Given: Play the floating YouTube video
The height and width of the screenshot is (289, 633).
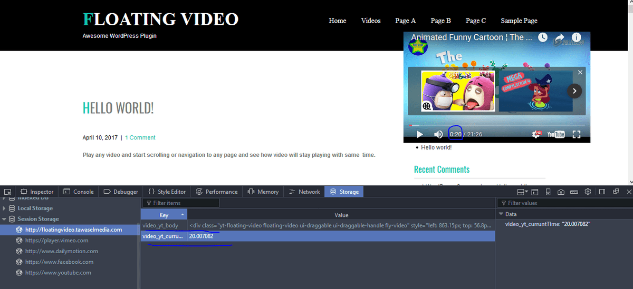Looking at the screenshot, I should pos(420,135).
